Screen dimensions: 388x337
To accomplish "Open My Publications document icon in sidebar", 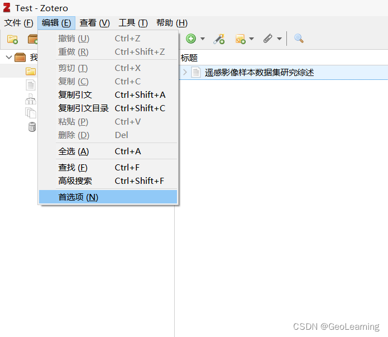I will pos(31,85).
